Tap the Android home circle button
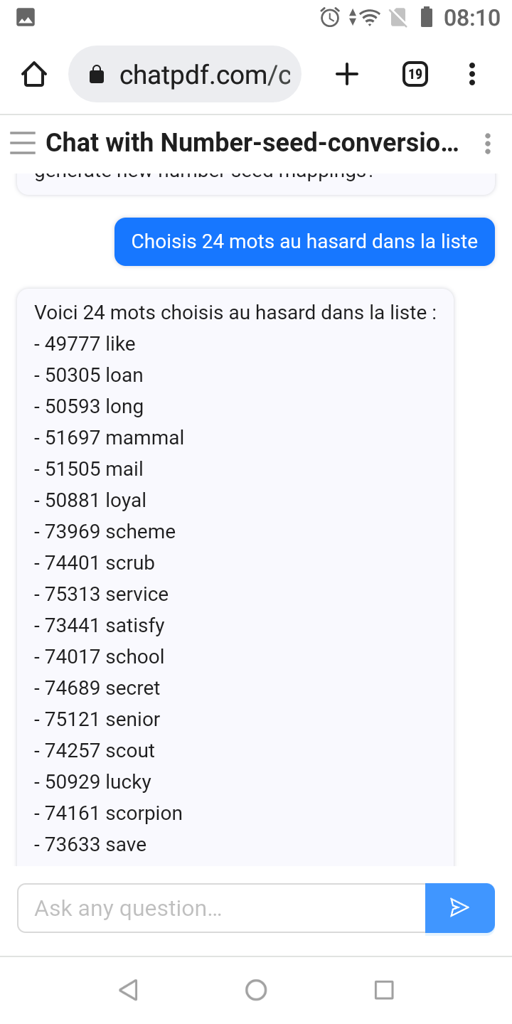The width and height of the screenshot is (512, 1024). pos(256,989)
